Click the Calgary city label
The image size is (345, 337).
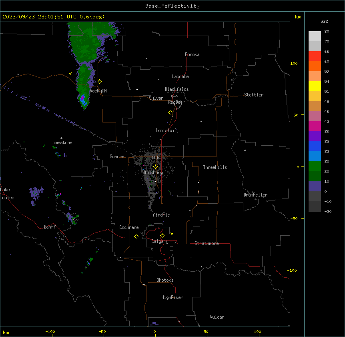tap(160, 241)
